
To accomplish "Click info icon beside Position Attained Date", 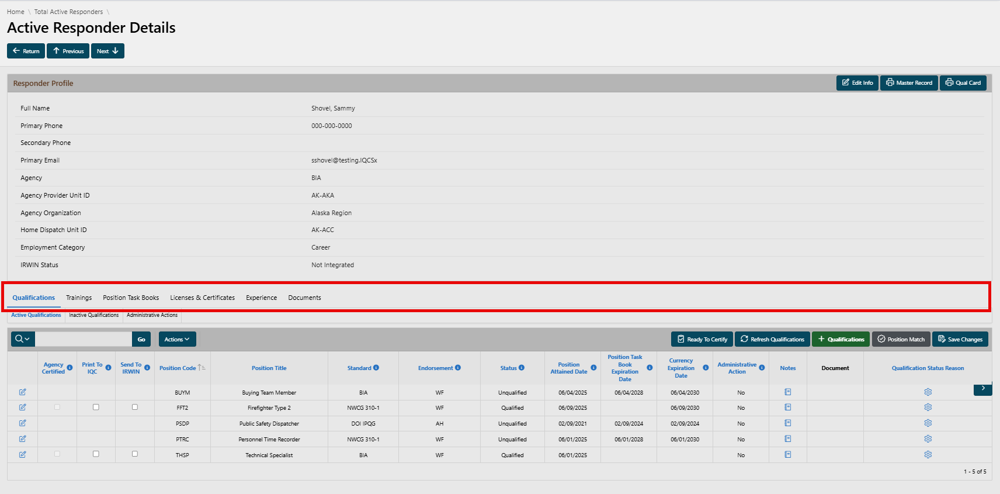I will pyautogui.click(x=593, y=368).
